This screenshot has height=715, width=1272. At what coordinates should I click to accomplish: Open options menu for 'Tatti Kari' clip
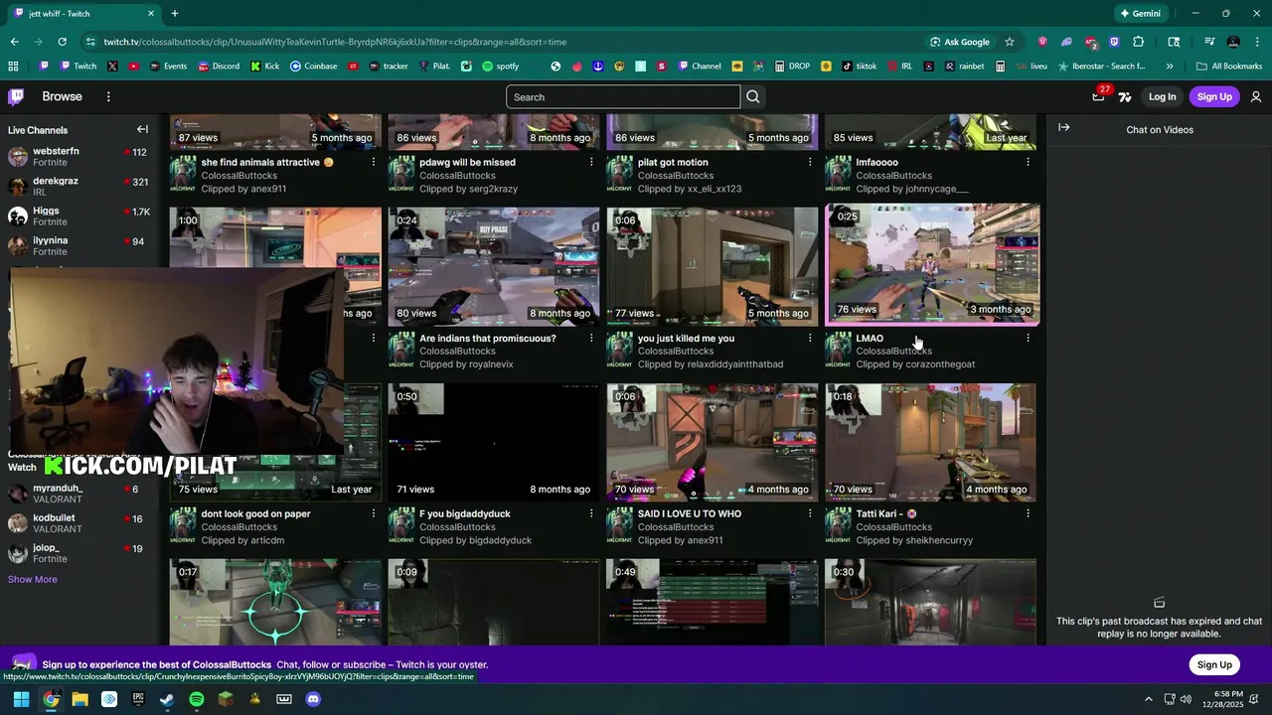pyautogui.click(x=1028, y=513)
